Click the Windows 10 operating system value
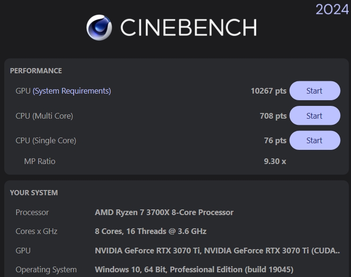Viewport: 351px width, 277px height. click(194, 269)
